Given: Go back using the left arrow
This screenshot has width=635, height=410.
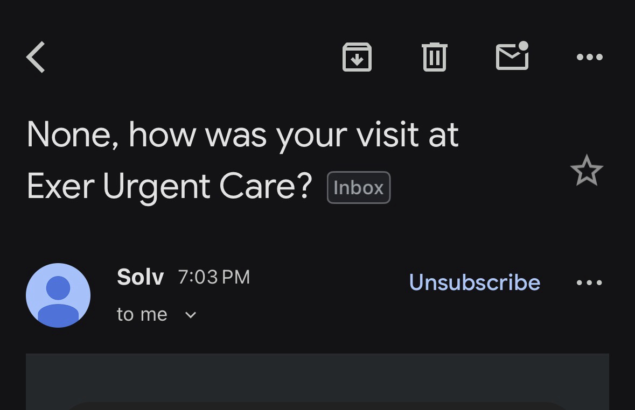Looking at the screenshot, I should [36, 57].
